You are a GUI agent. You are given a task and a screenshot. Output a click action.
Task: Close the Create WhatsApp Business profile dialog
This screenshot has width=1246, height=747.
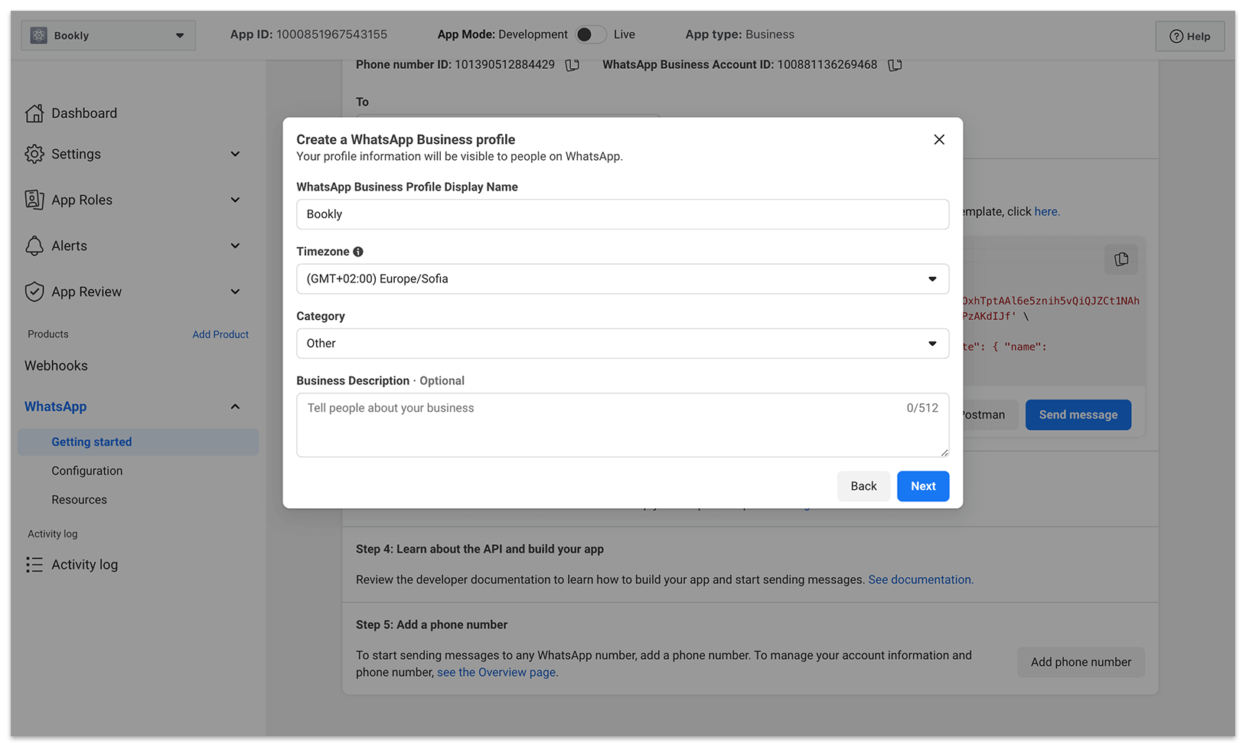point(939,139)
